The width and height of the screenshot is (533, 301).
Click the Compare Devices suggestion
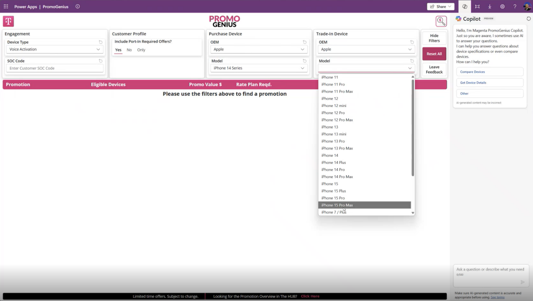(x=490, y=72)
